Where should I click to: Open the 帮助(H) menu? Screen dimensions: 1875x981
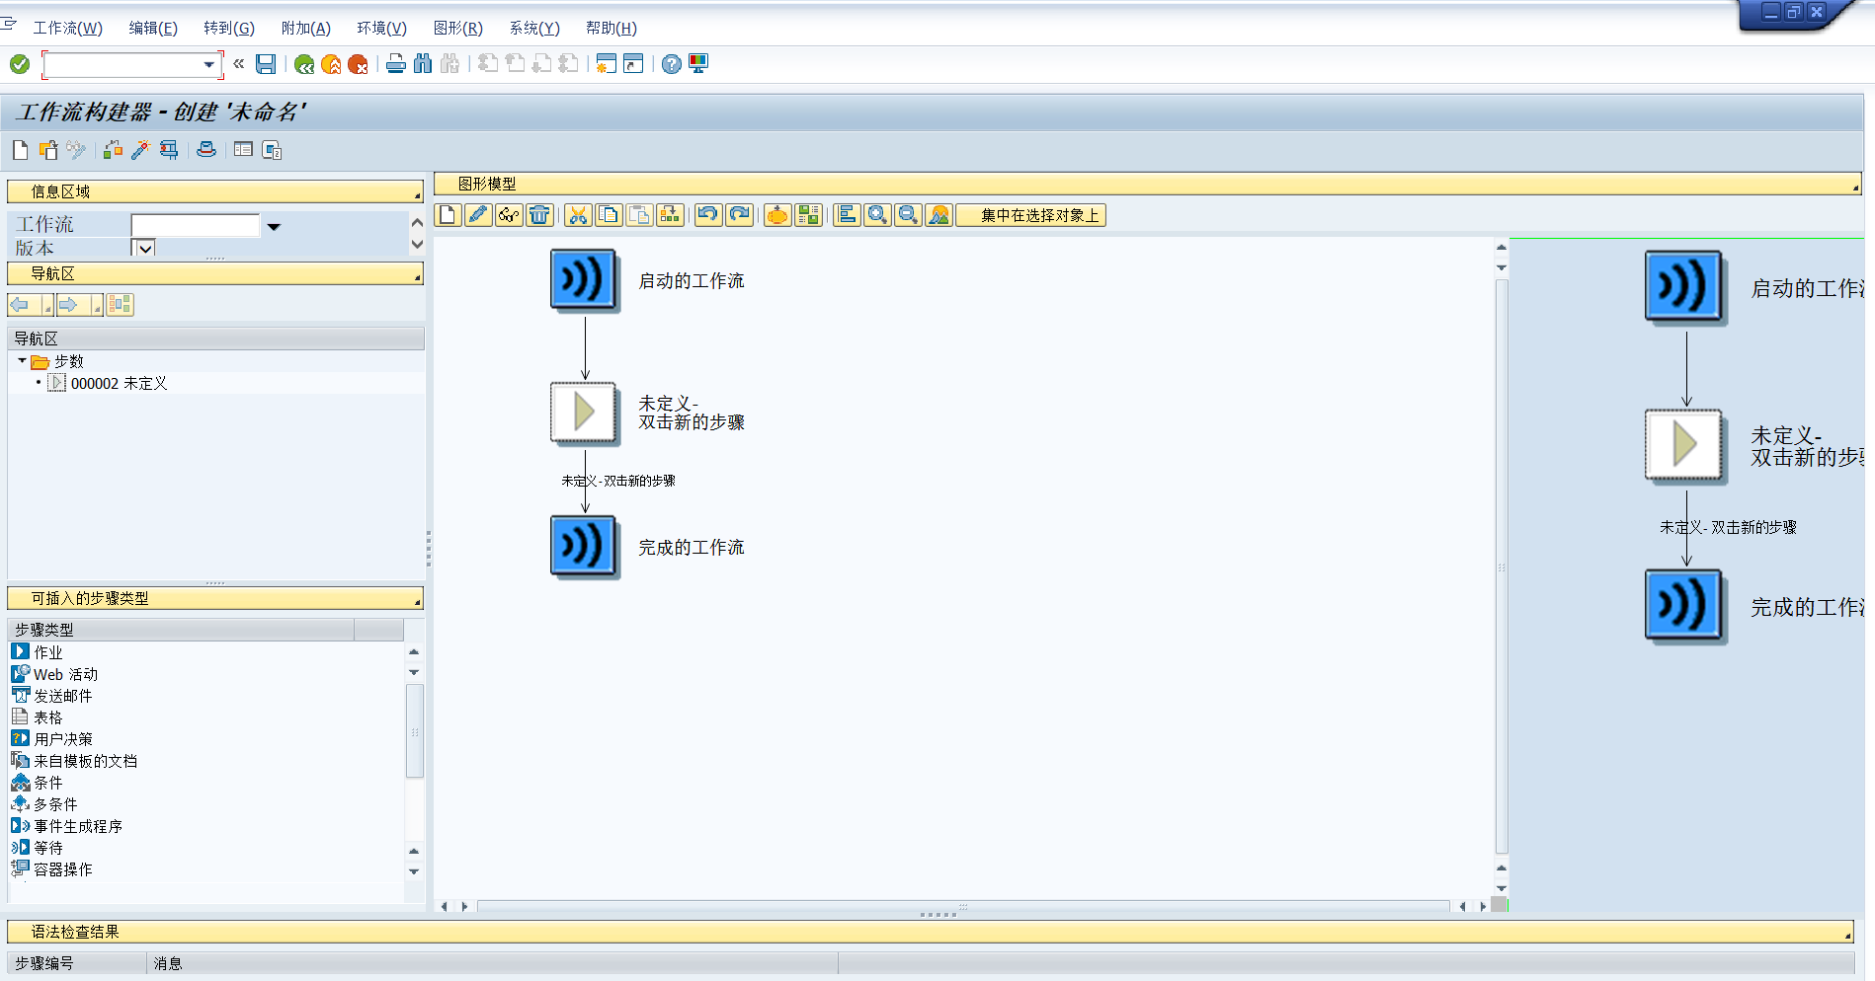(611, 29)
